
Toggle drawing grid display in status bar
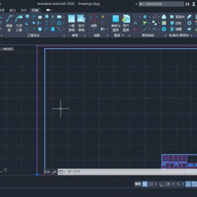point(145,184)
